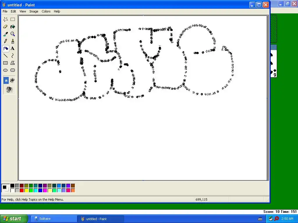The width and height of the screenshot is (298, 223).
Task: Click the keyboard icon on the taskbar
Action: tap(260, 219)
